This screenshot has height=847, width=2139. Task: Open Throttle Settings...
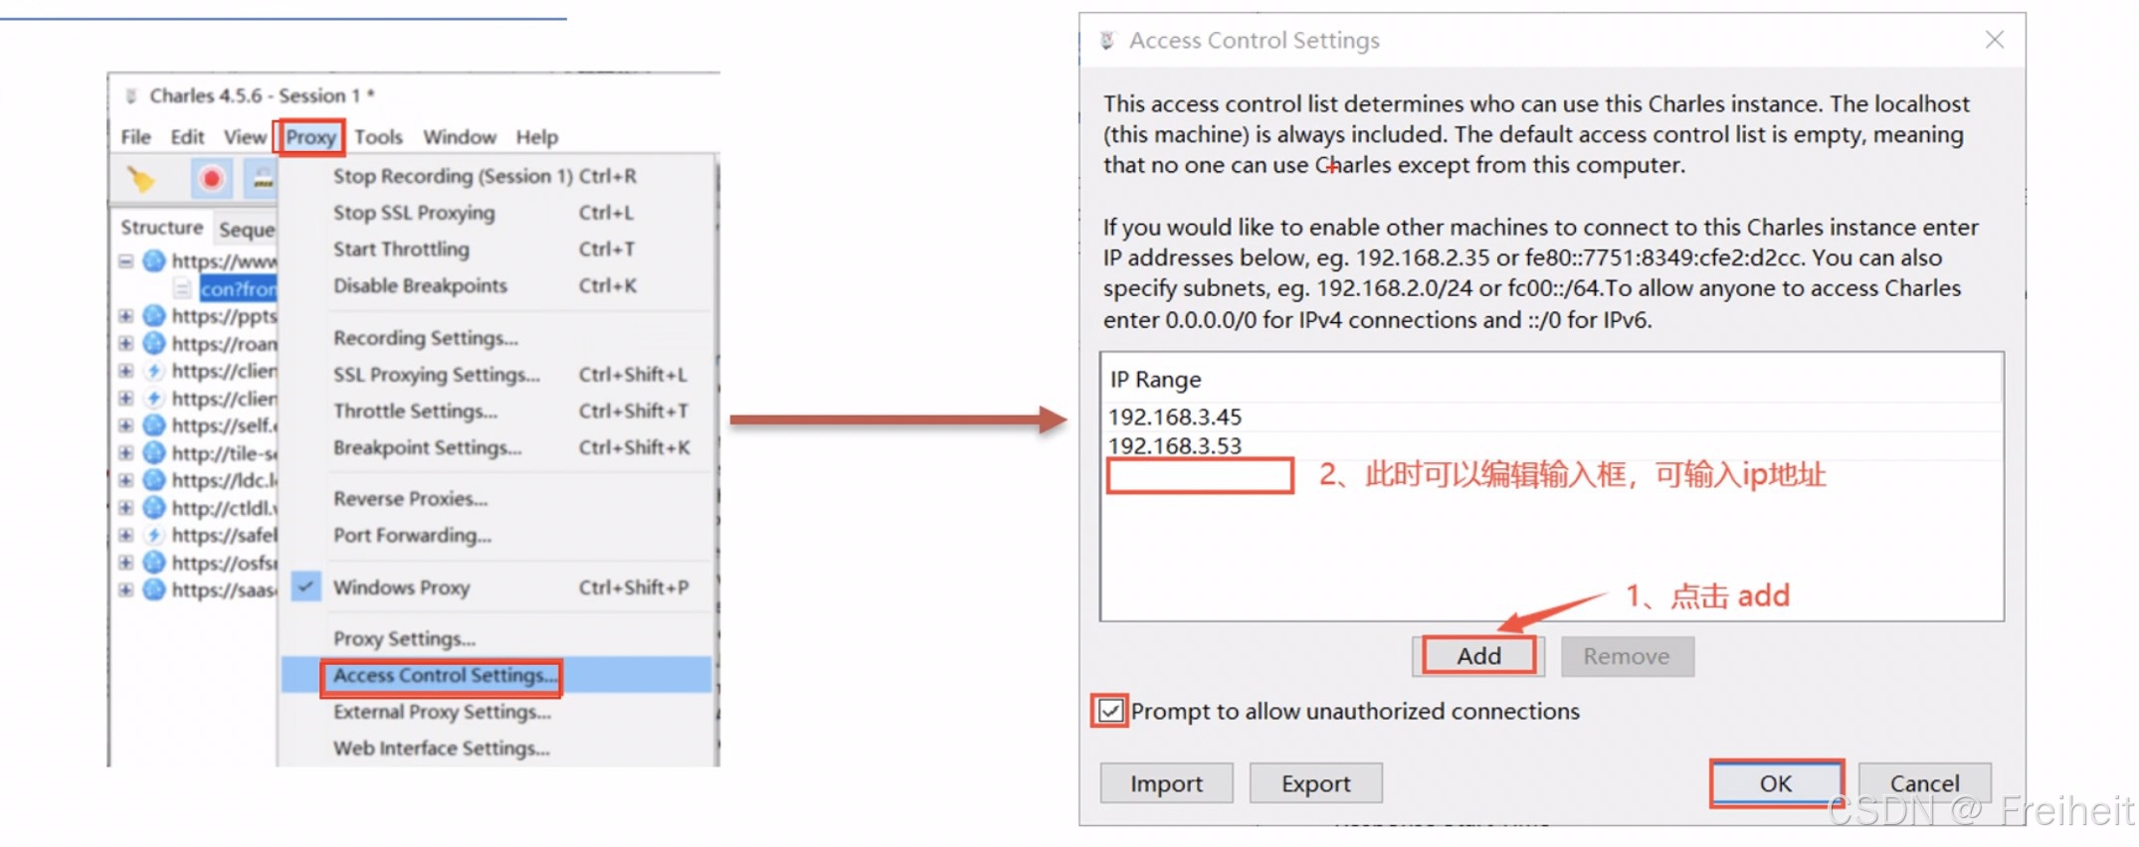[x=497, y=412]
